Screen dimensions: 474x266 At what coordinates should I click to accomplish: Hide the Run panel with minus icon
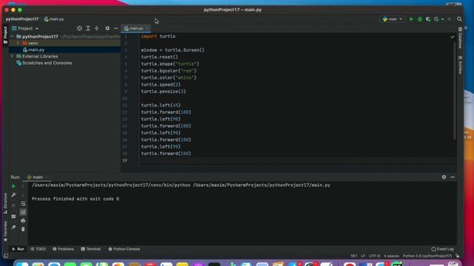click(453, 177)
